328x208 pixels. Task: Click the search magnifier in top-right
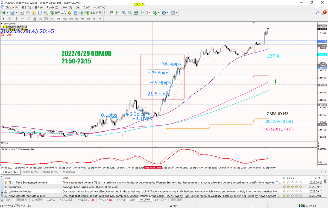317,13
